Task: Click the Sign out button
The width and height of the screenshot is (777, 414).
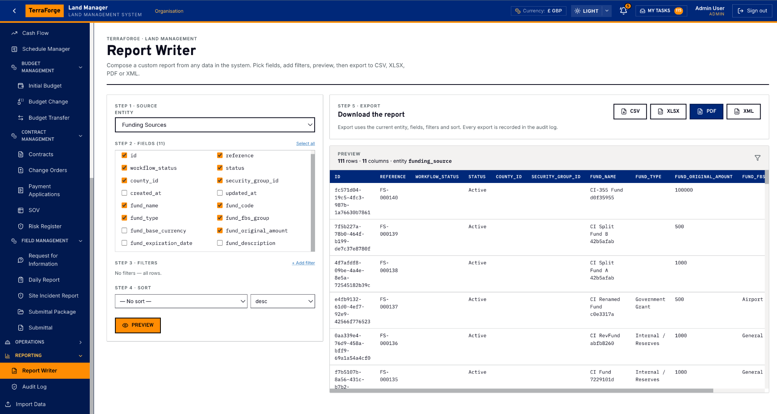Action: click(x=752, y=11)
